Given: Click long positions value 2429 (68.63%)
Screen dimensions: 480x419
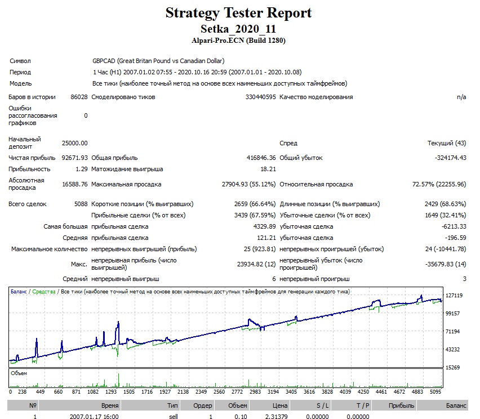Looking at the screenshot, I should click(x=446, y=204).
